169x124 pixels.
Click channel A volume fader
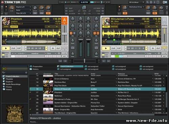[81, 40]
